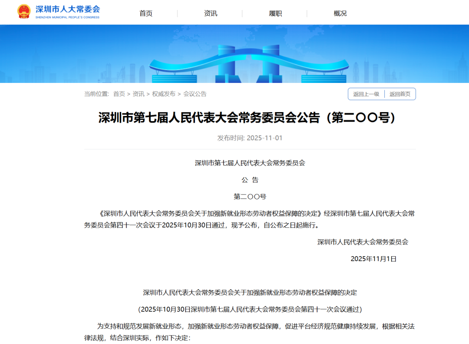Click the 当前位置 breadcrumb label
The image size is (469, 344).
pos(96,93)
